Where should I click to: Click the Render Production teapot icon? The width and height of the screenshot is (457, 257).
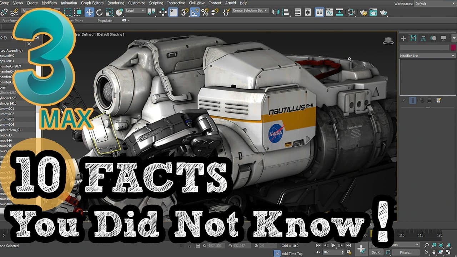[x=383, y=12]
